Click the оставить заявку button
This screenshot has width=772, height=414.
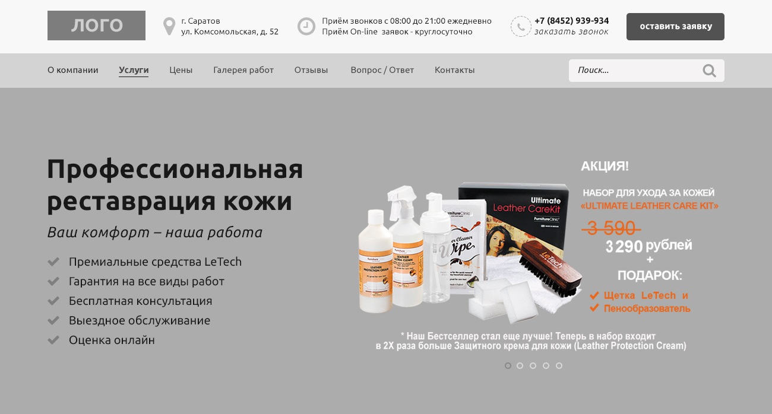pos(675,27)
